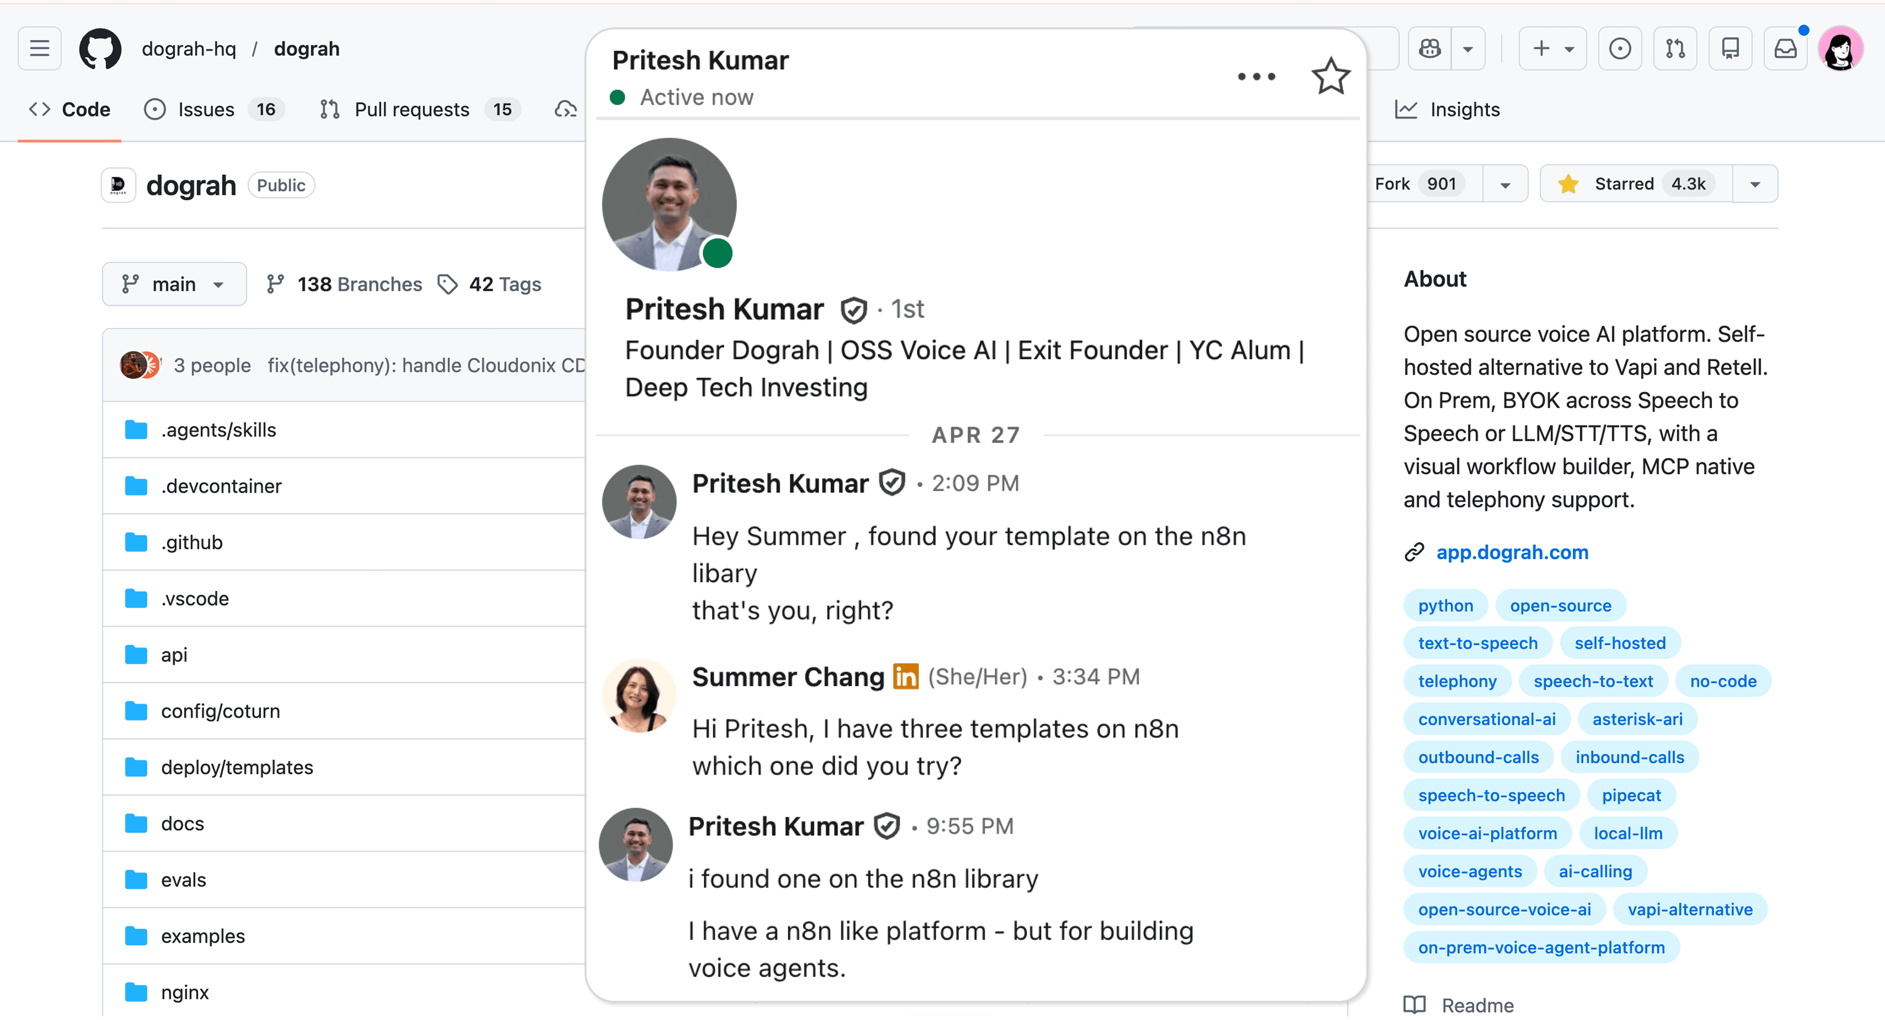Click the 15 pull requests counter badge

(x=503, y=110)
